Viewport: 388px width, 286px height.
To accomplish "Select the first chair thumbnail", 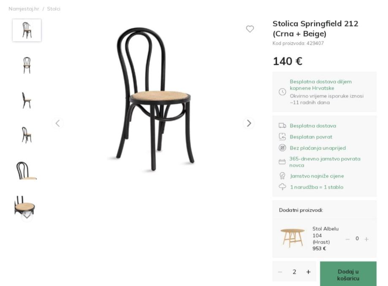I will (x=27, y=30).
